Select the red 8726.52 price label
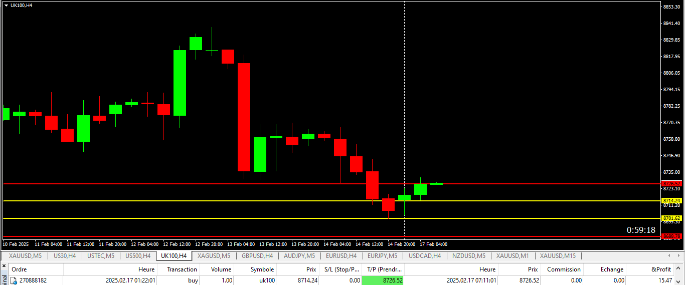The image size is (685, 285). coord(671,183)
